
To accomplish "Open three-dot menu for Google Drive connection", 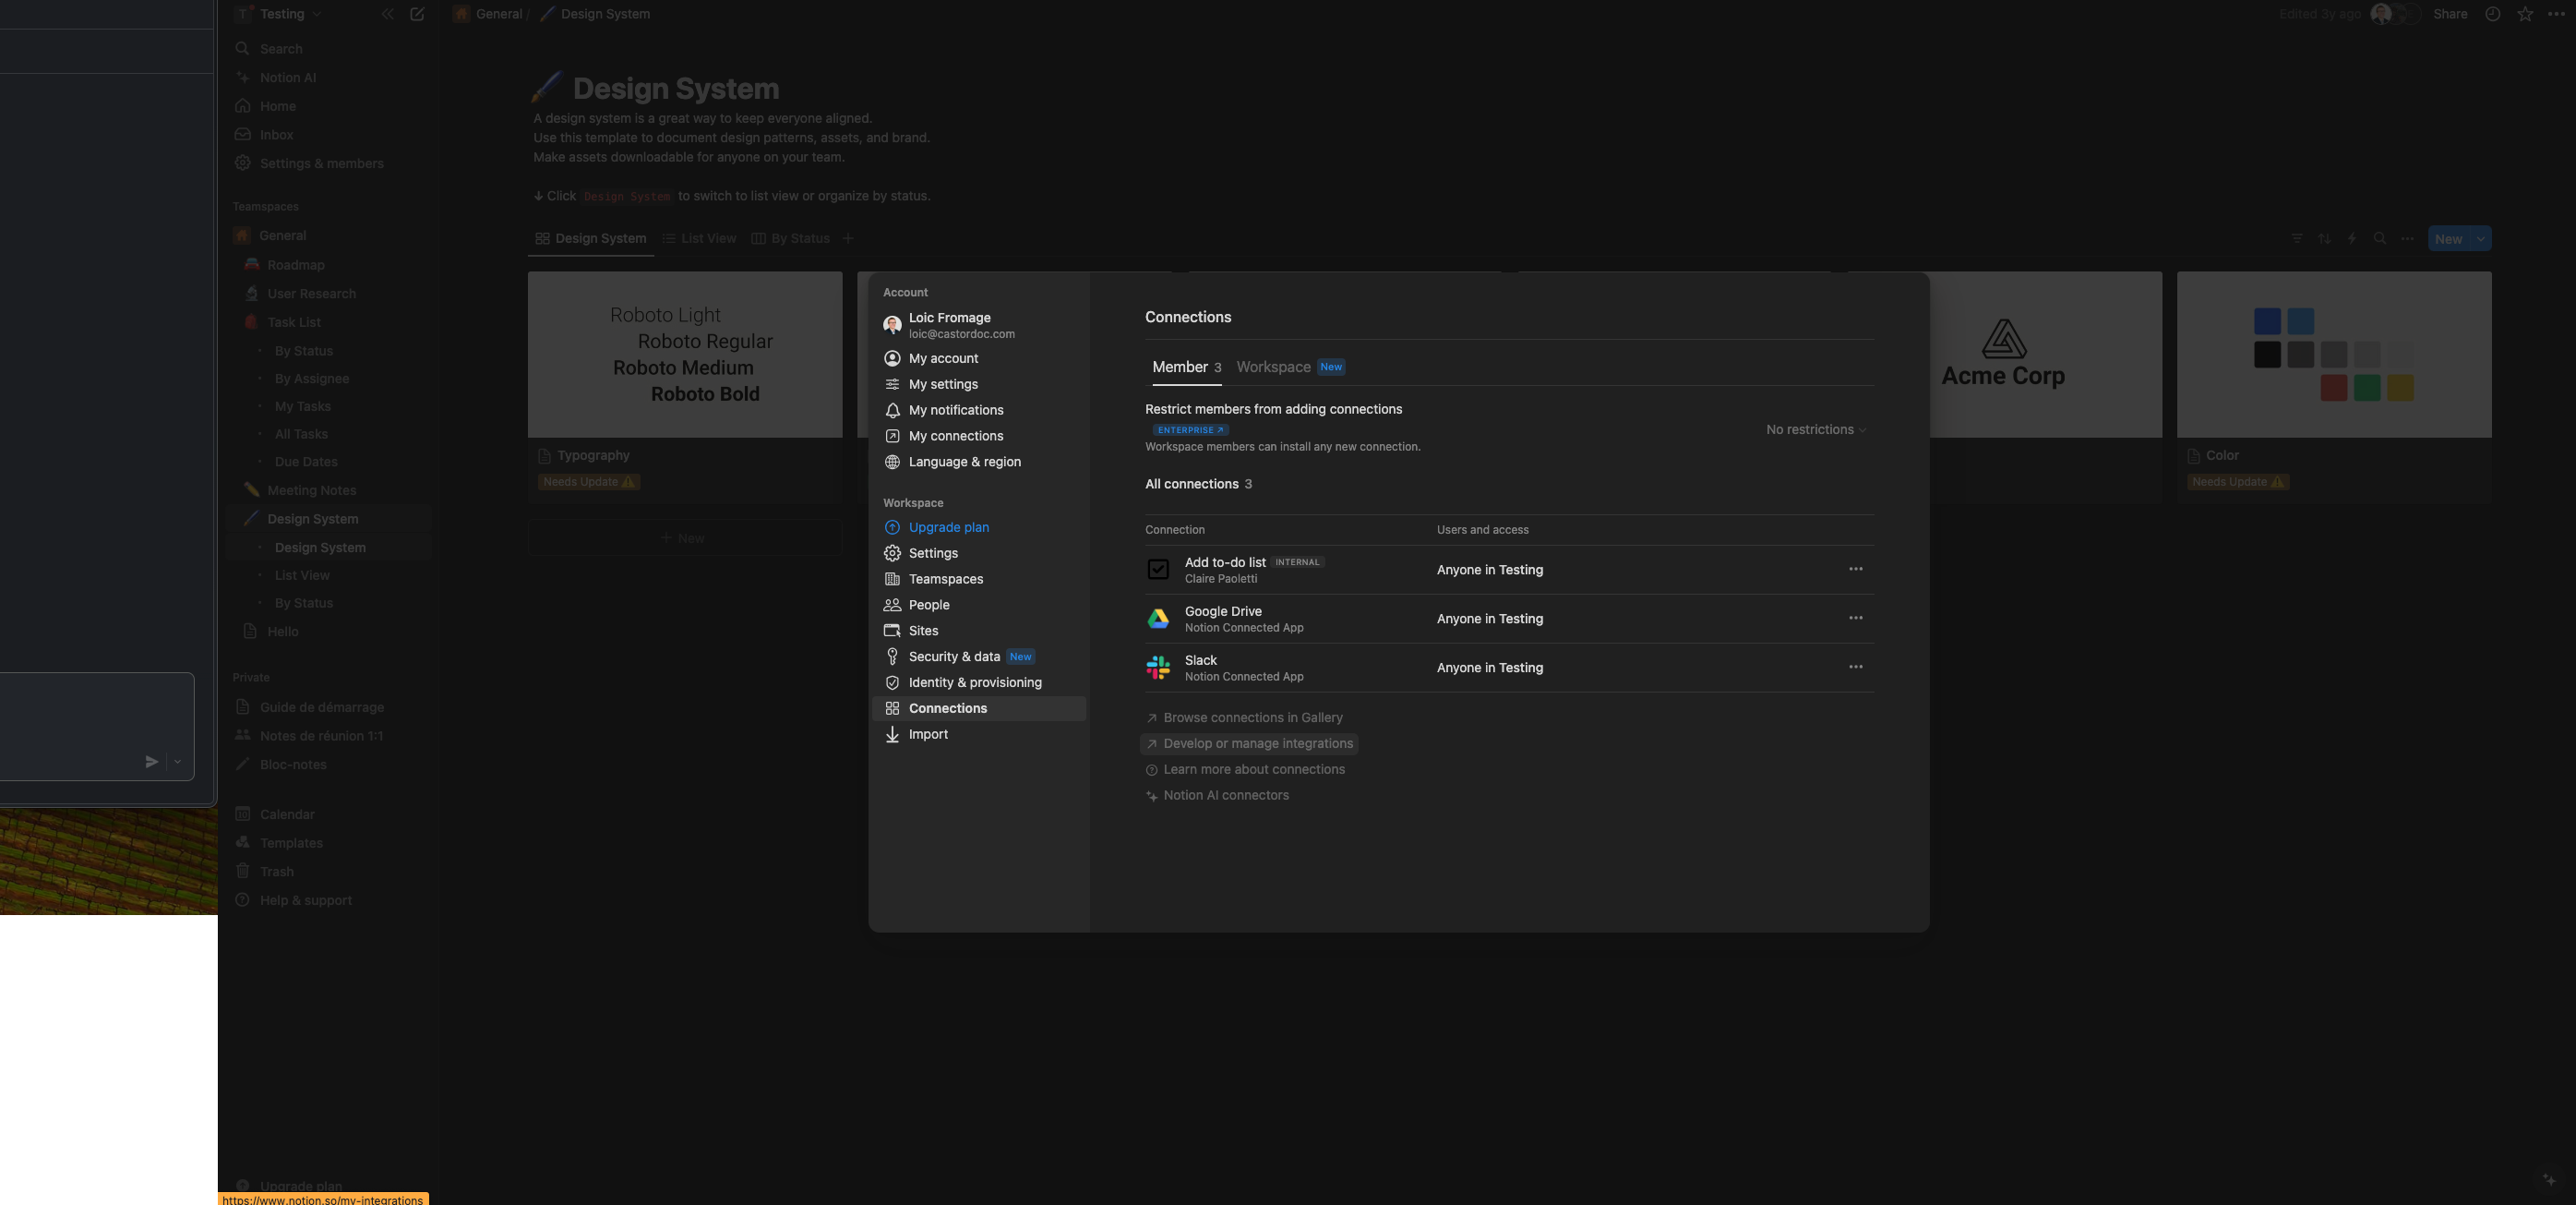I will pyautogui.click(x=1855, y=619).
